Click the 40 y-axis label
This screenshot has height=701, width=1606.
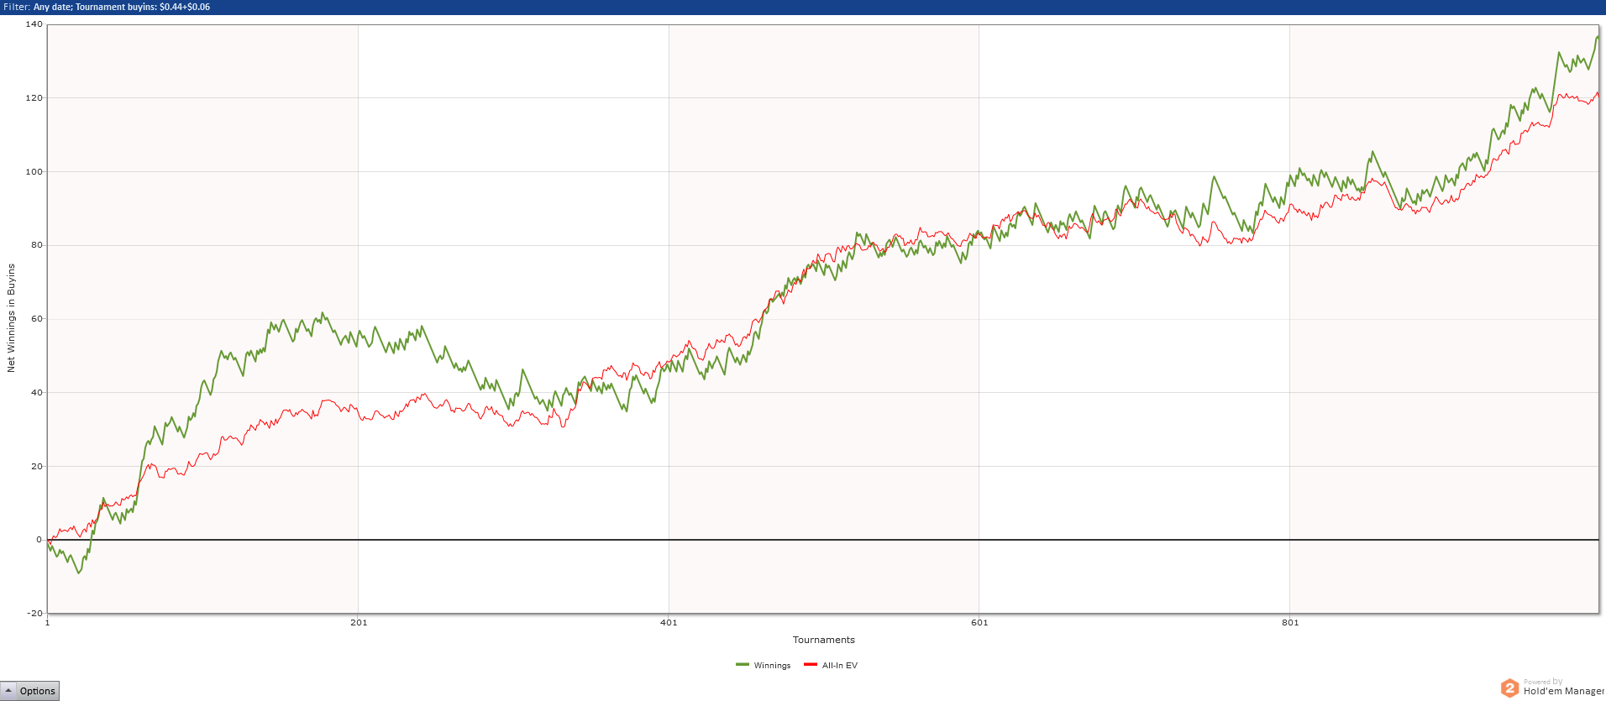37,392
